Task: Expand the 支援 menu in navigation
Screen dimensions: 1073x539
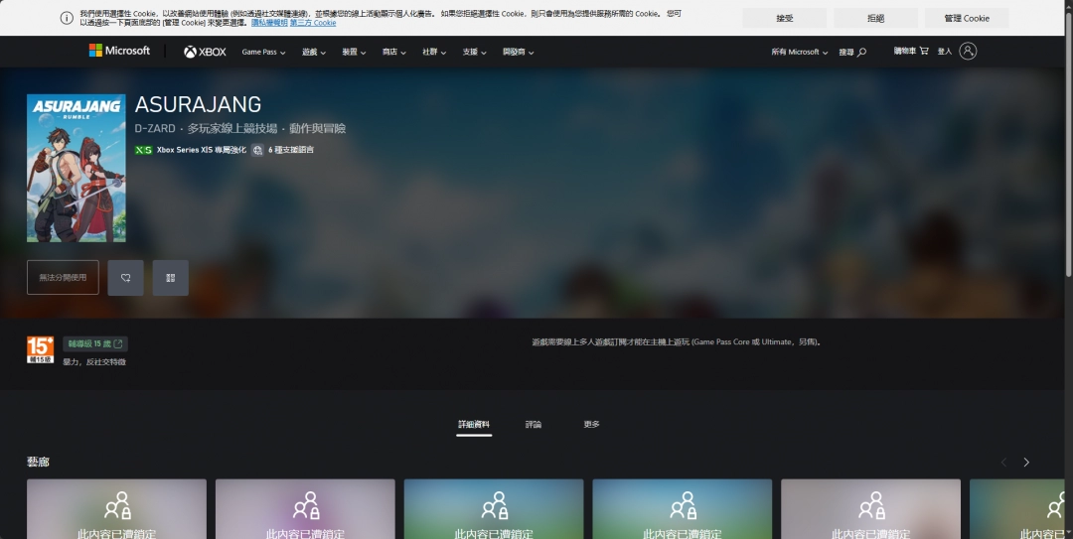Action: click(x=474, y=52)
